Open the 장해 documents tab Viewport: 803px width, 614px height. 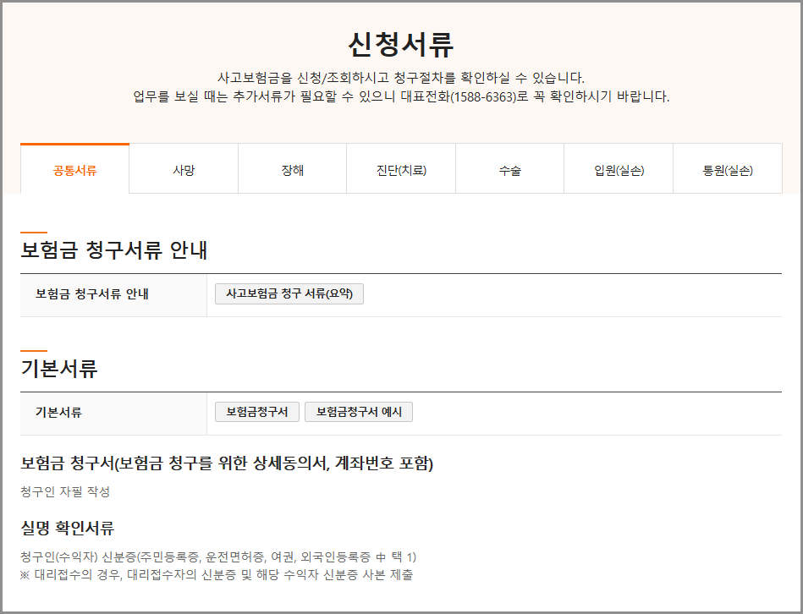(x=291, y=168)
